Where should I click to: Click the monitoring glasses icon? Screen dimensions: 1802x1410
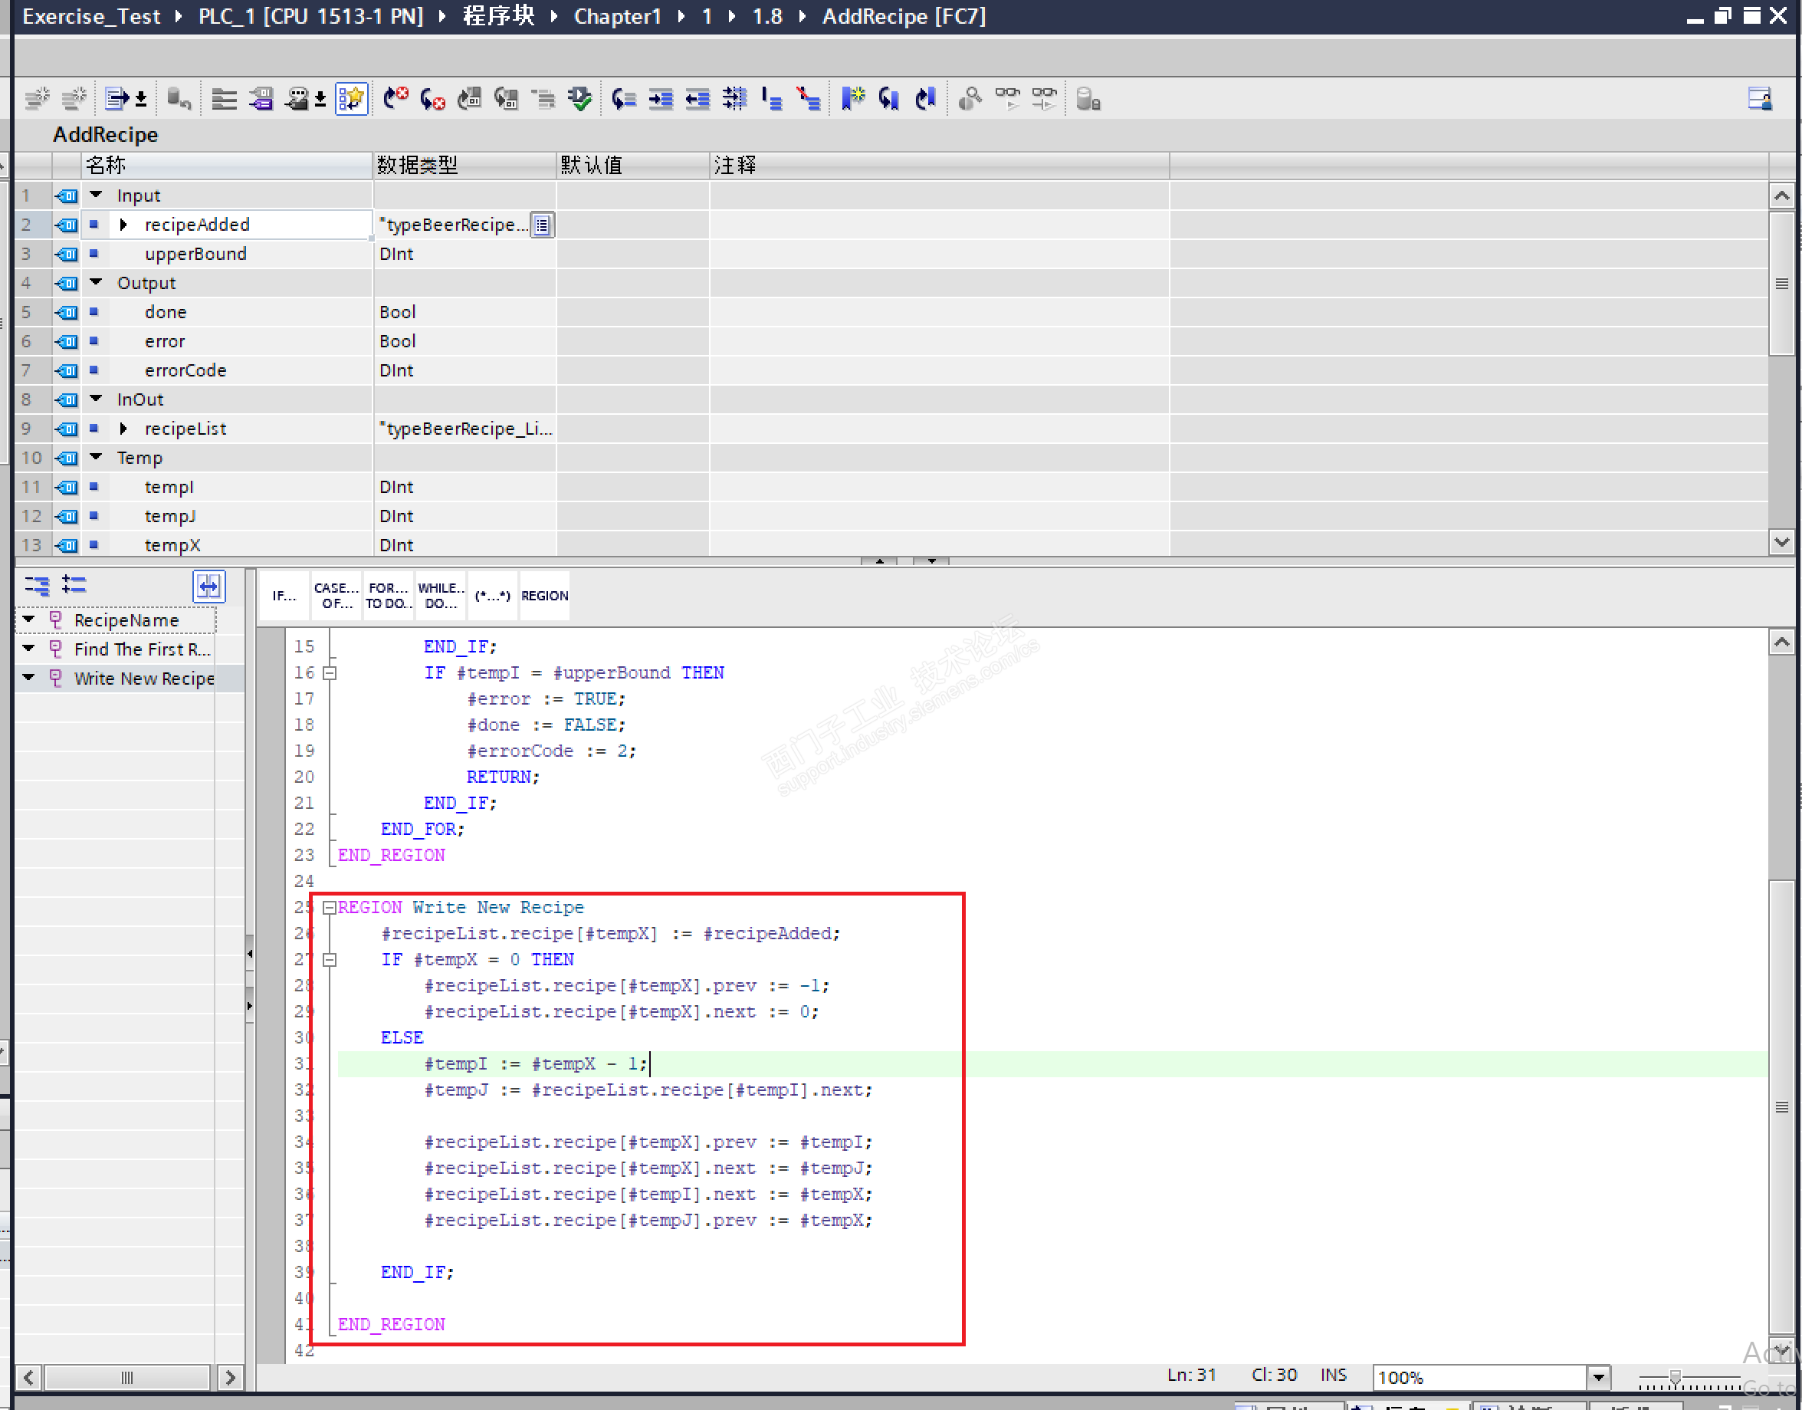pyautogui.click(x=1007, y=100)
